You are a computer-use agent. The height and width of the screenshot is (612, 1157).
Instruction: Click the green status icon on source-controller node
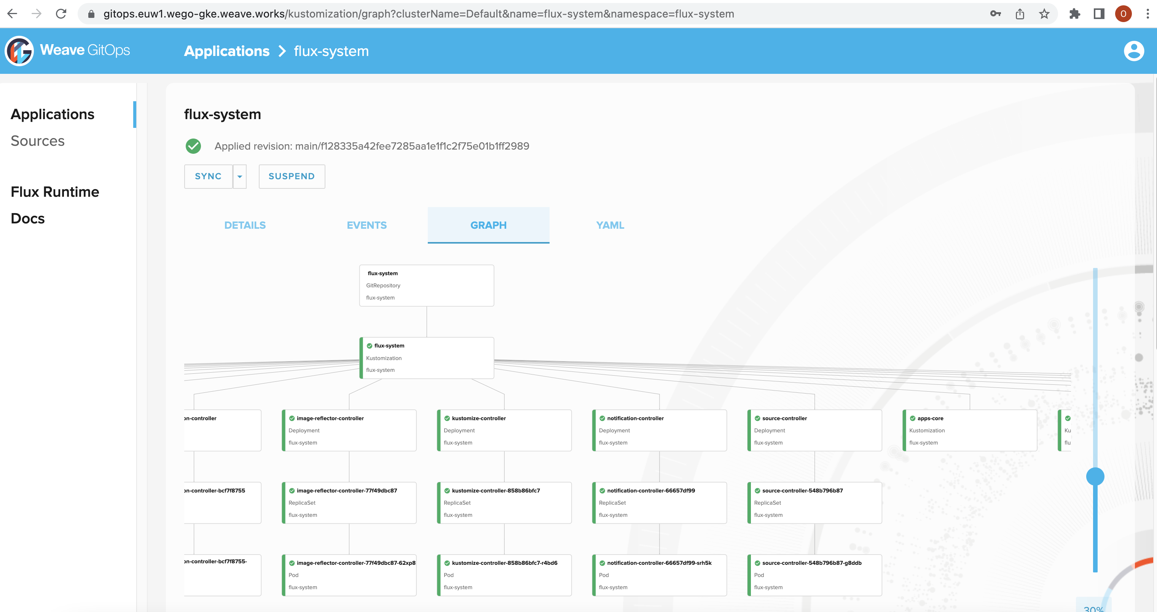(x=757, y=418)
